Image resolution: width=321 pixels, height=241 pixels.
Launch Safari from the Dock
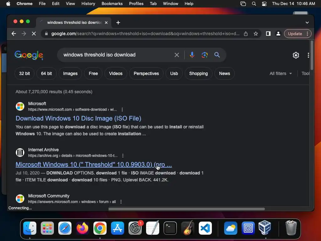(x=65, y=228)
